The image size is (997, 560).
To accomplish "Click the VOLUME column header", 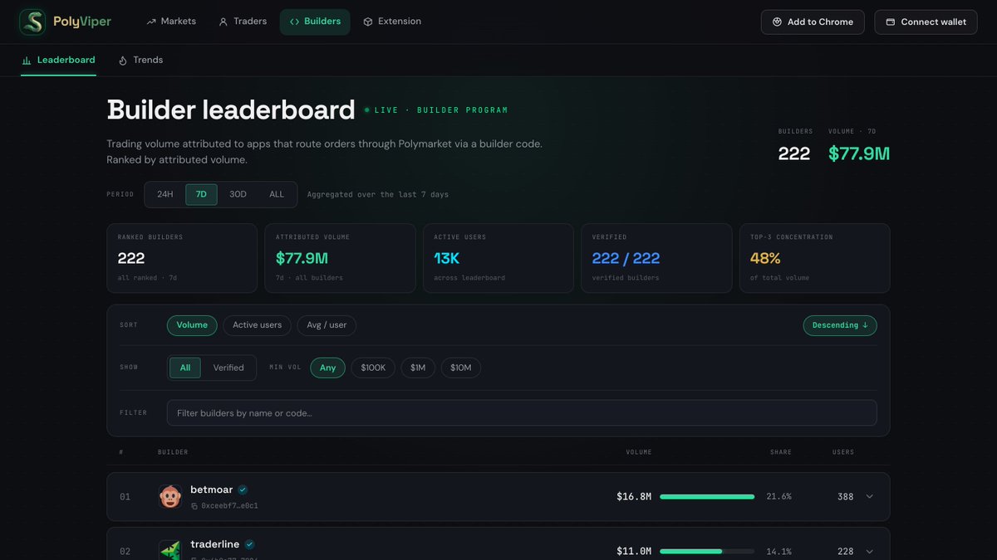I will coord(639,452).
